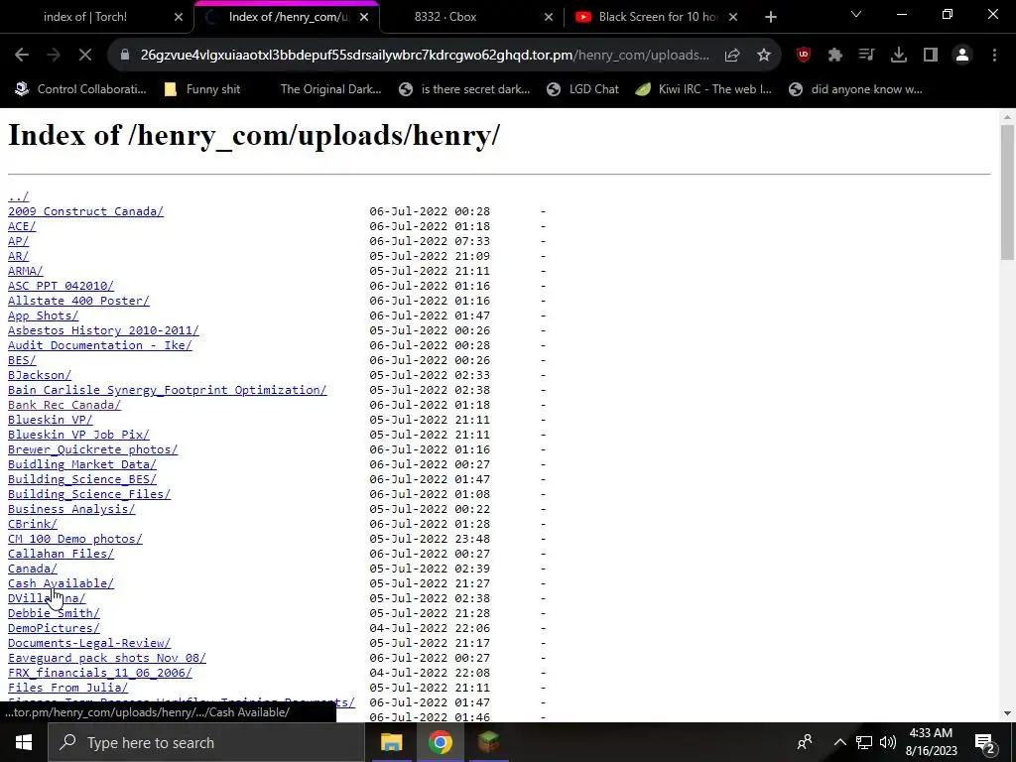Close the 'index of | Torch!' tab

tap(179, 17)
